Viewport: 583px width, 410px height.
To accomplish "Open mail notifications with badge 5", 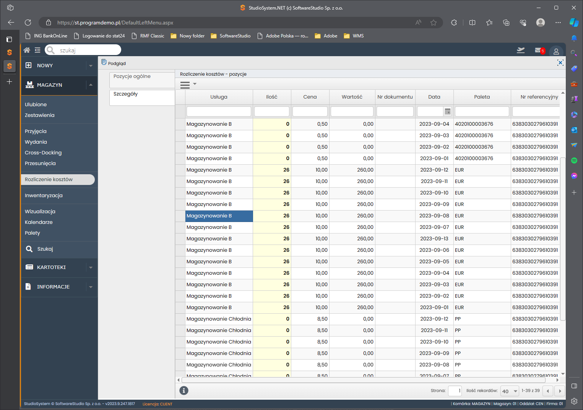I will point(539,50).
